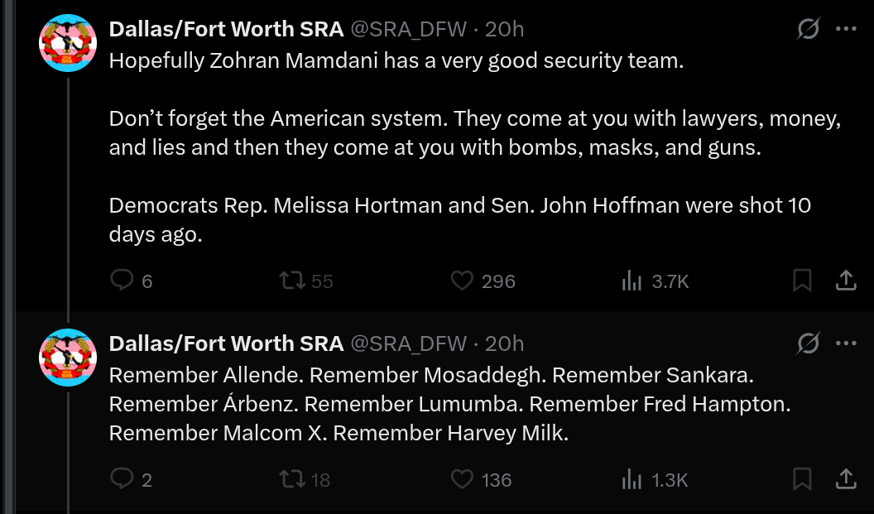This screenshot has width=874, height=514.
Task: Bookmark the Zohran Mamdani security tweet
Action: click(x=802, y=281)
